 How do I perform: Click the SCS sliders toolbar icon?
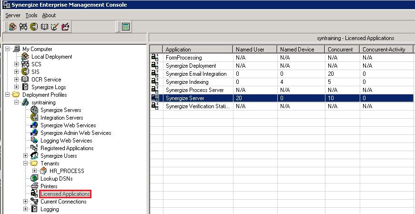pos(23,27)
